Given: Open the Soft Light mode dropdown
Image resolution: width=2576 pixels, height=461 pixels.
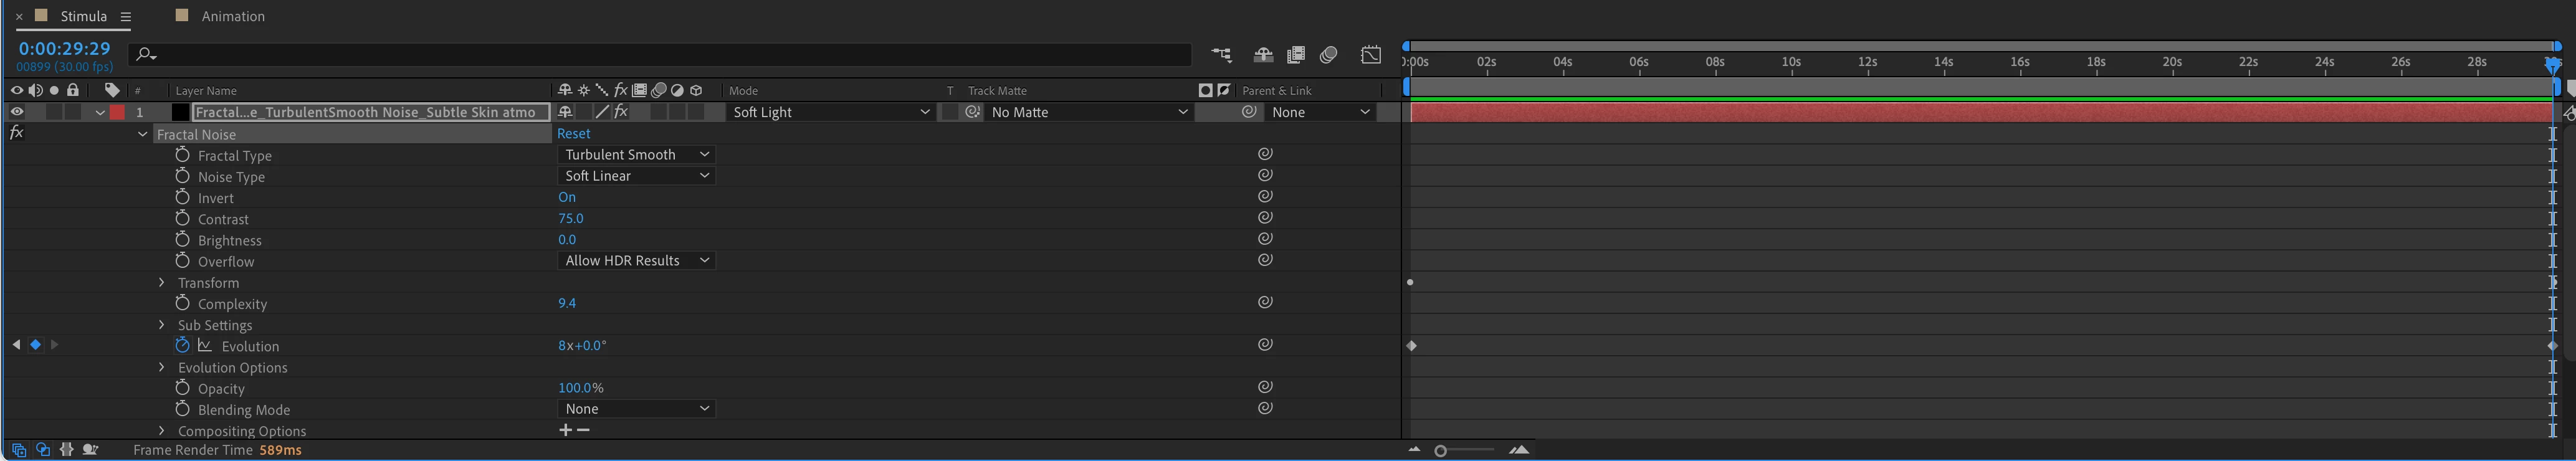Looking at the screenshot, I should (831, 112).
